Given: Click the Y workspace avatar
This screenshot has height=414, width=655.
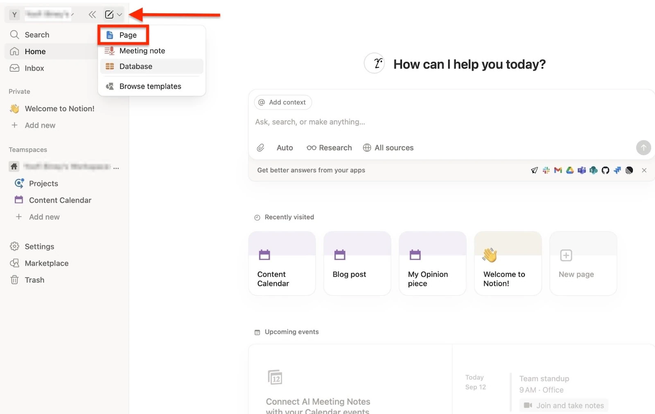Looking at the screenshot, I should tap(14, 15).
